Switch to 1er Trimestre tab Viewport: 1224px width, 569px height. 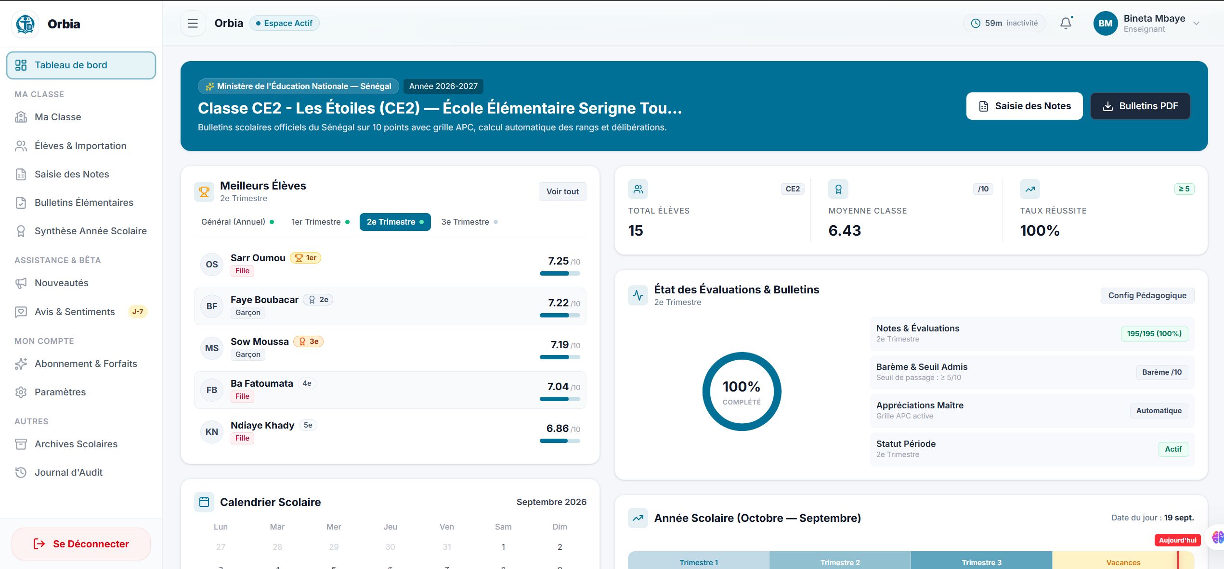[320, 222]
